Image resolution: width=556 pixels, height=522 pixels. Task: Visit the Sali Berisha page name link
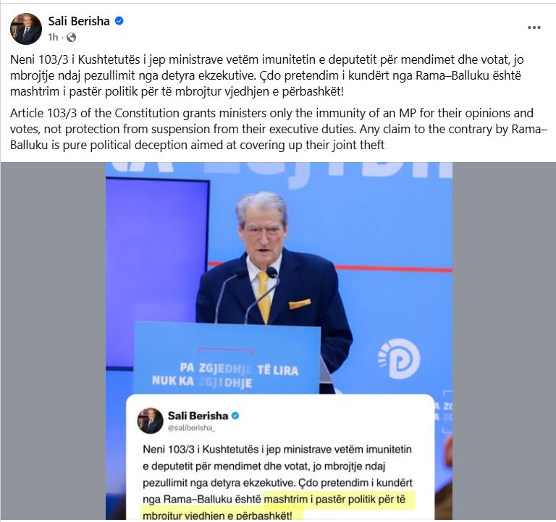pyautogui.click(x=79, y=21)
